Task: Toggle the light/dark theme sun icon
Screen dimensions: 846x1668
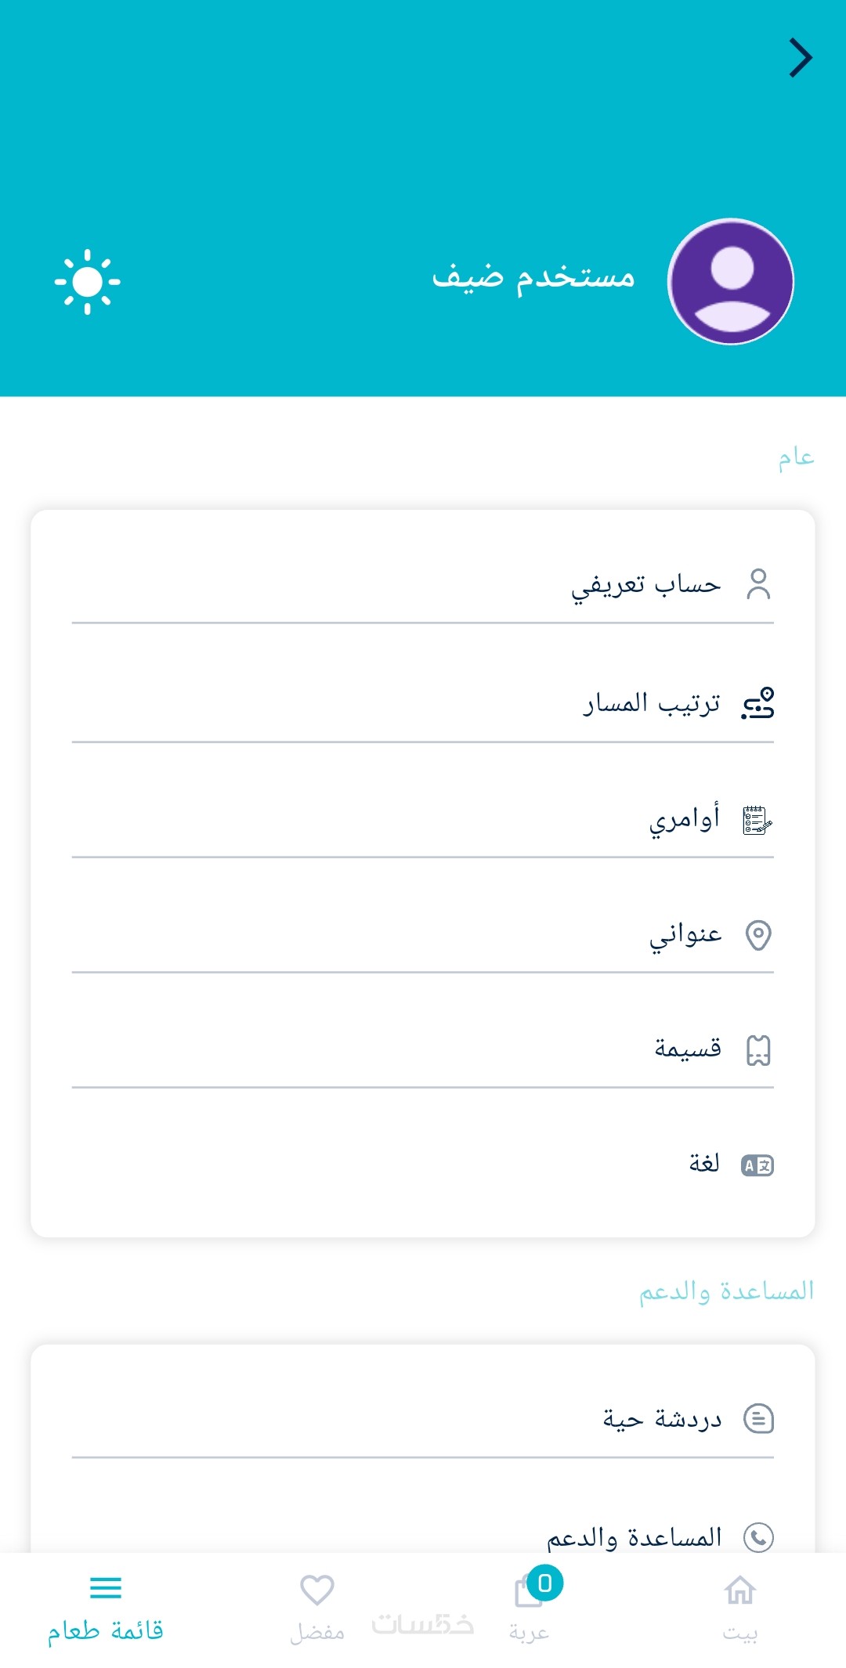Action: point(87,282)
